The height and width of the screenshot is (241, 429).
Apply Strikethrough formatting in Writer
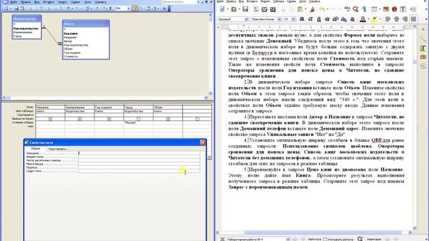[x=327, y=19]
